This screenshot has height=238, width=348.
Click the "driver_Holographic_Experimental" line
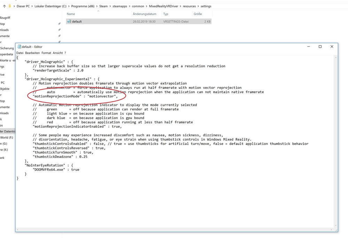[x=62, y=79]
